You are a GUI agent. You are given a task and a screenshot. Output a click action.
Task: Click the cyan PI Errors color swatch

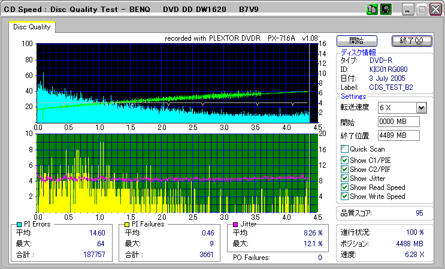(19, 224)
